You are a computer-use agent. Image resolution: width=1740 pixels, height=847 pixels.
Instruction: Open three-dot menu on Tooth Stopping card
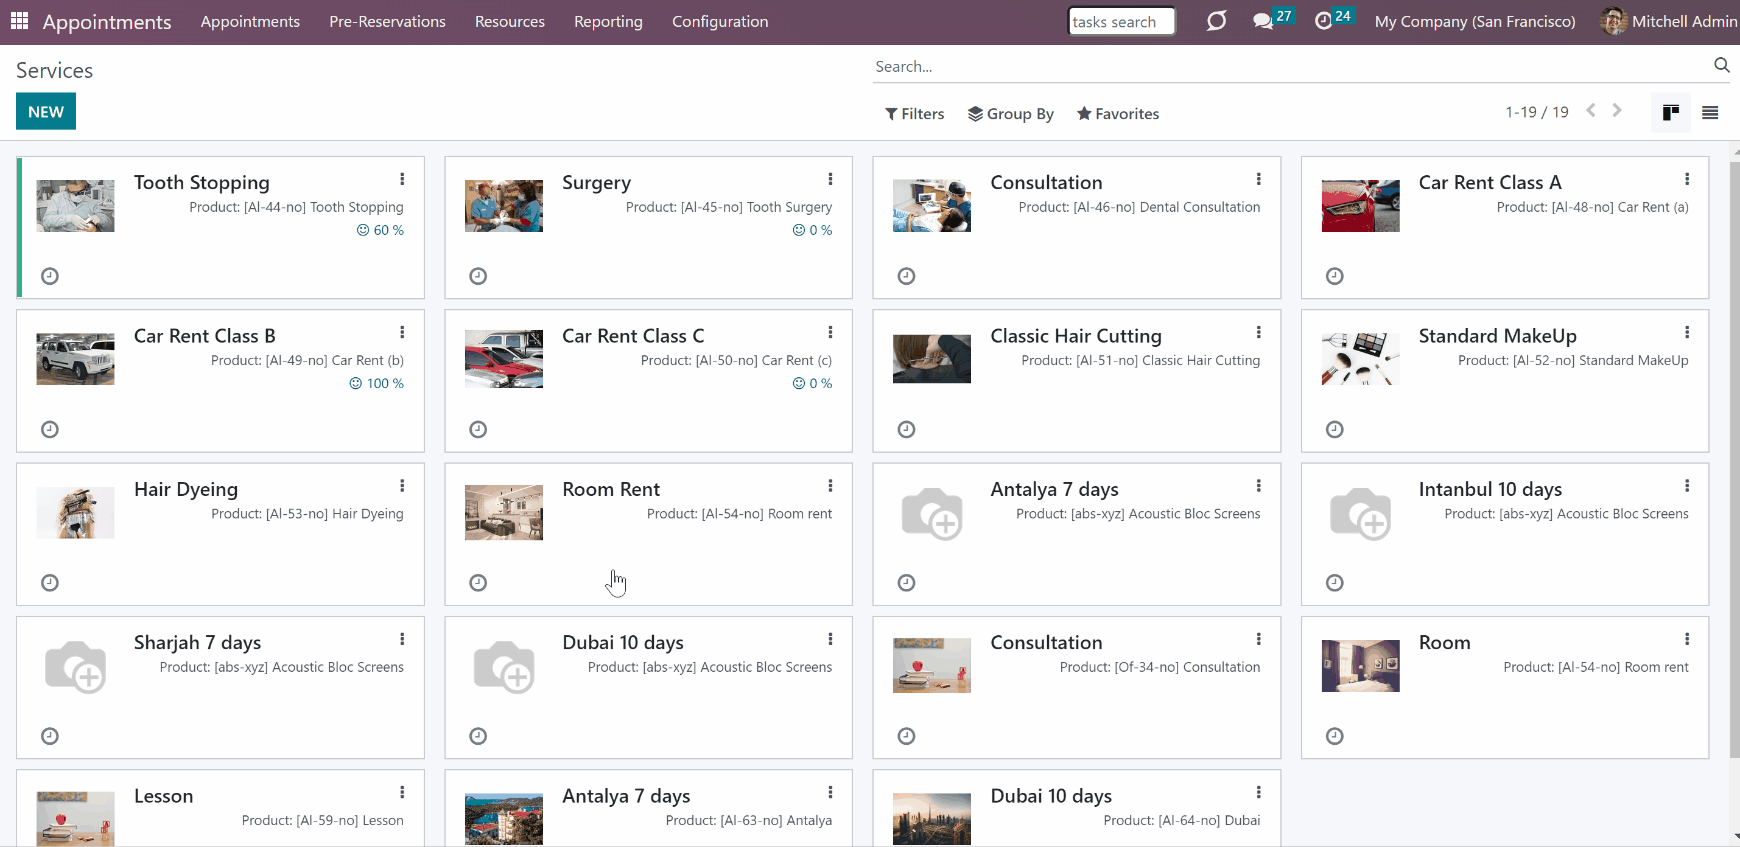pyautogui.click(x=402, y=179)
